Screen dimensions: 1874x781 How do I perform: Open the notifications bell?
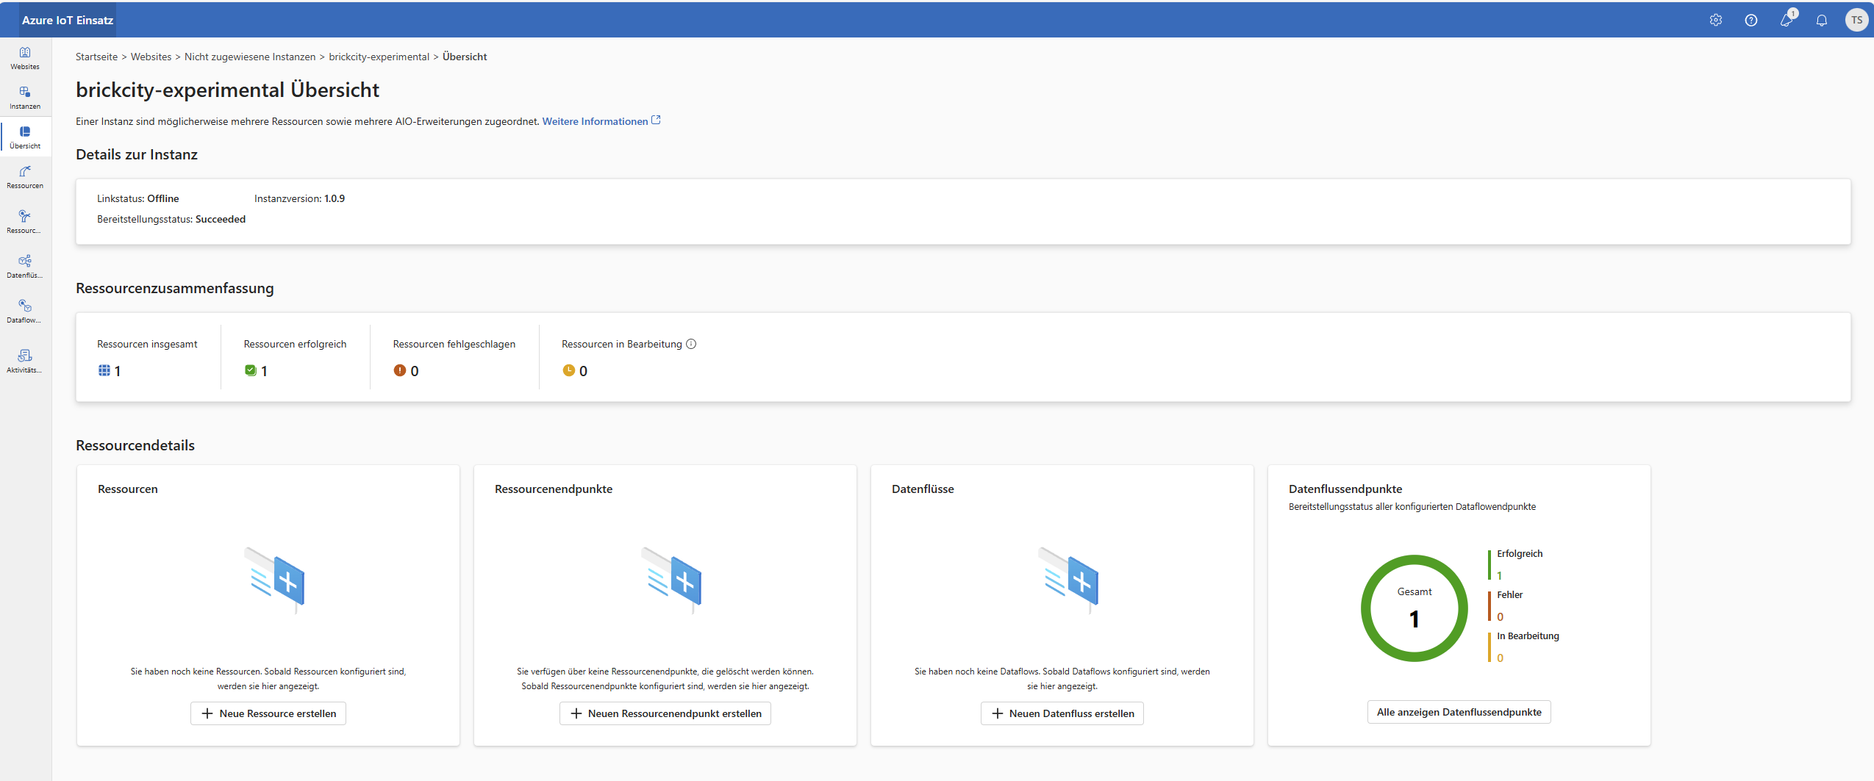coord(1822,21)
